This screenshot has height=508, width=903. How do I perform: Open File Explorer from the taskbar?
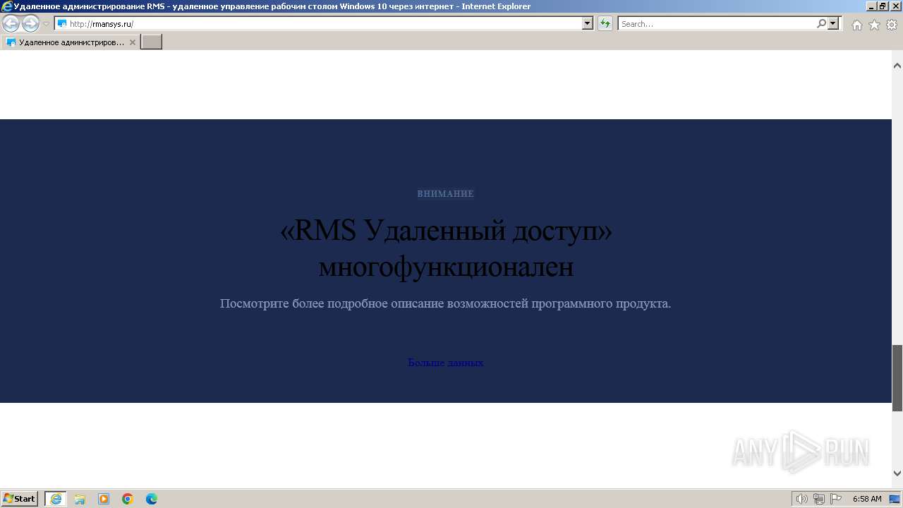pyautogui.click(x=80, y=499)
